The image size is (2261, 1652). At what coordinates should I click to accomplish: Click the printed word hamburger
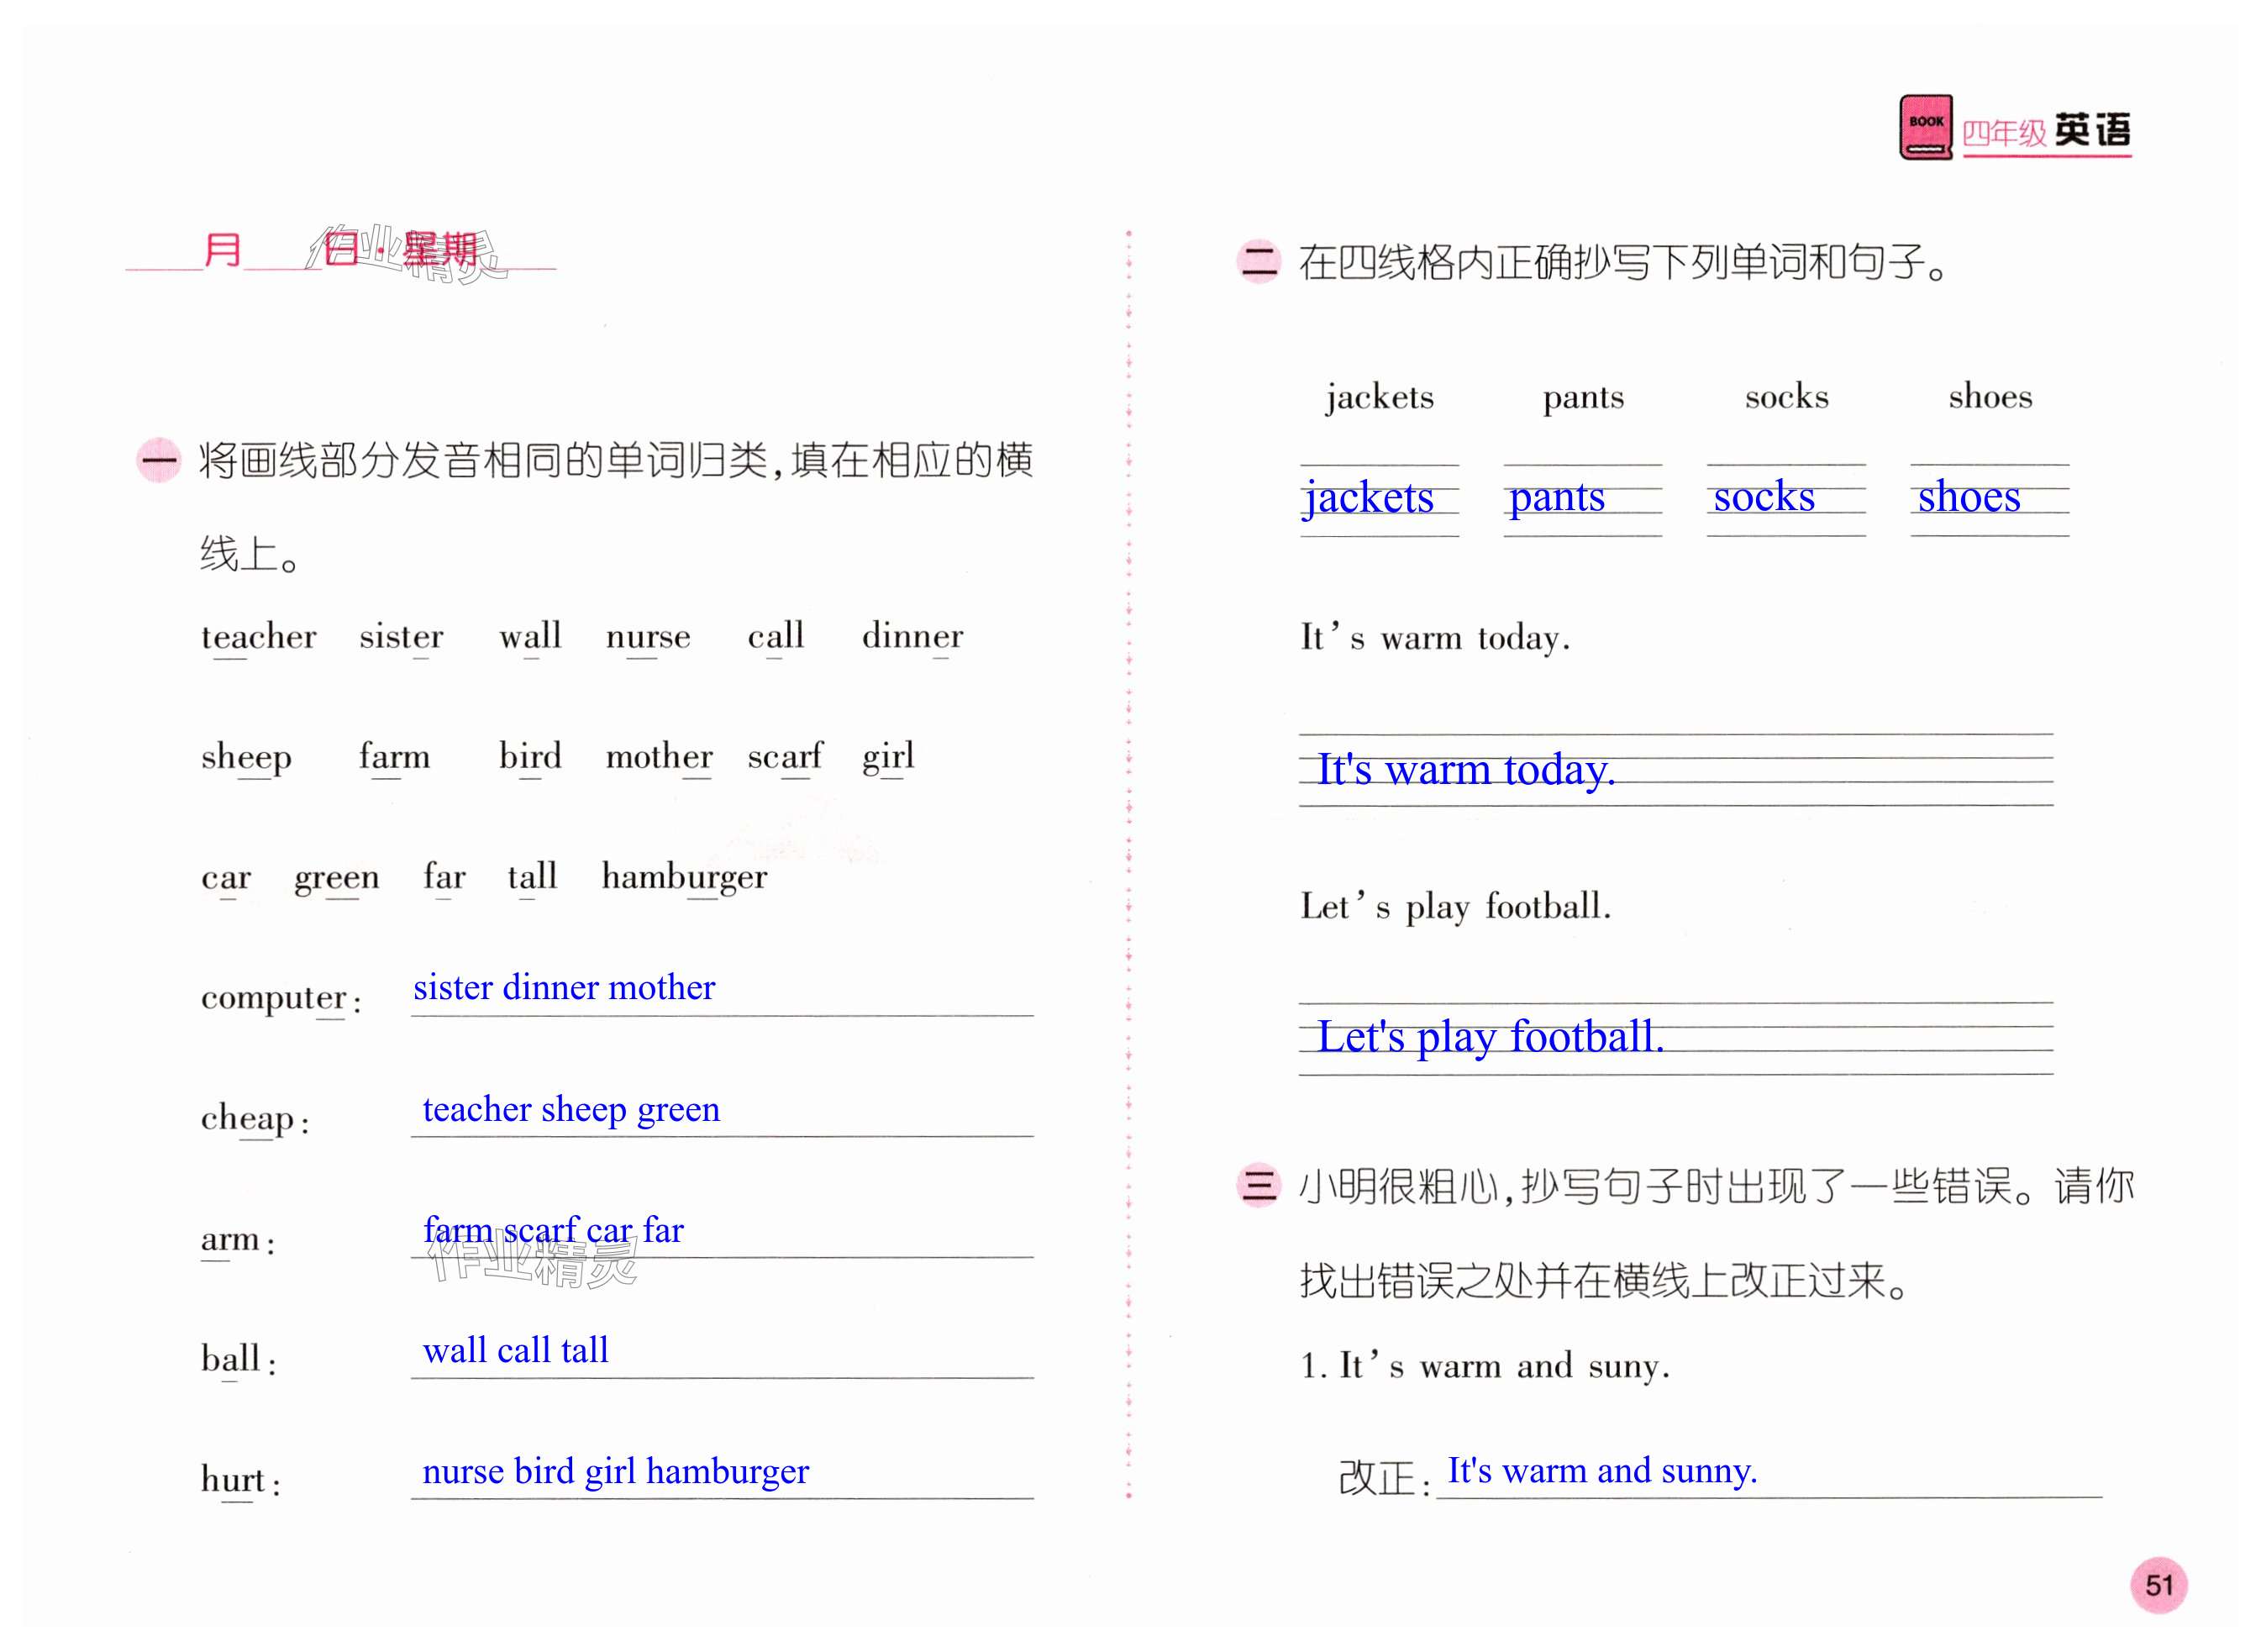coord(684,877)
